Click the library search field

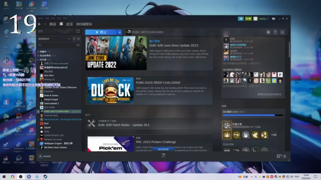pyautogui.click(x=57, y=45)
